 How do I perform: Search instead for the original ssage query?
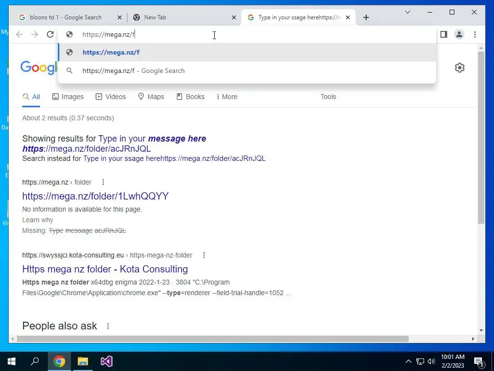tap(174, 158)
